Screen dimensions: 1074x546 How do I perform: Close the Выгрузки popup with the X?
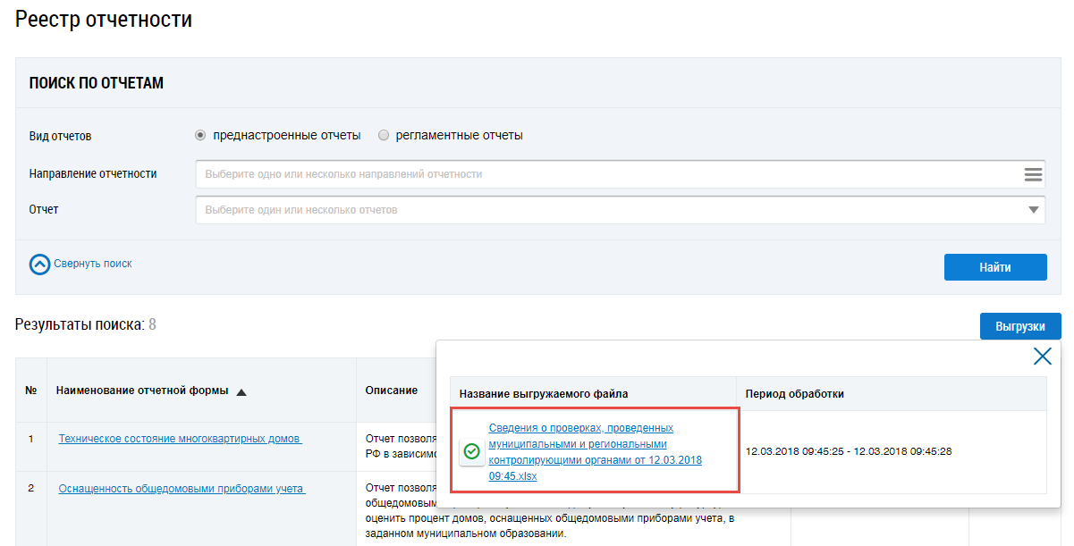pyautogui.click(x=1042, y=357)
